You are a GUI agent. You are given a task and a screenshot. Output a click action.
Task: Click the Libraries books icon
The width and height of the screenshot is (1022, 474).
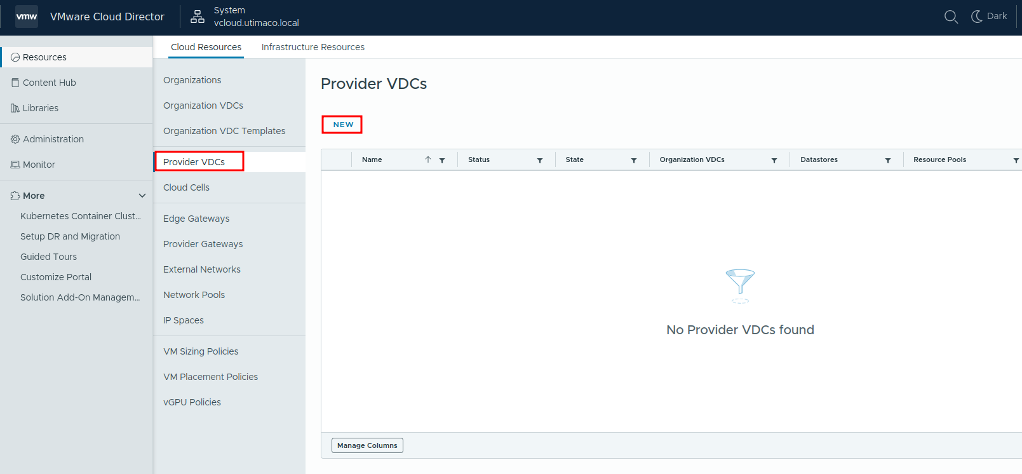15,108
